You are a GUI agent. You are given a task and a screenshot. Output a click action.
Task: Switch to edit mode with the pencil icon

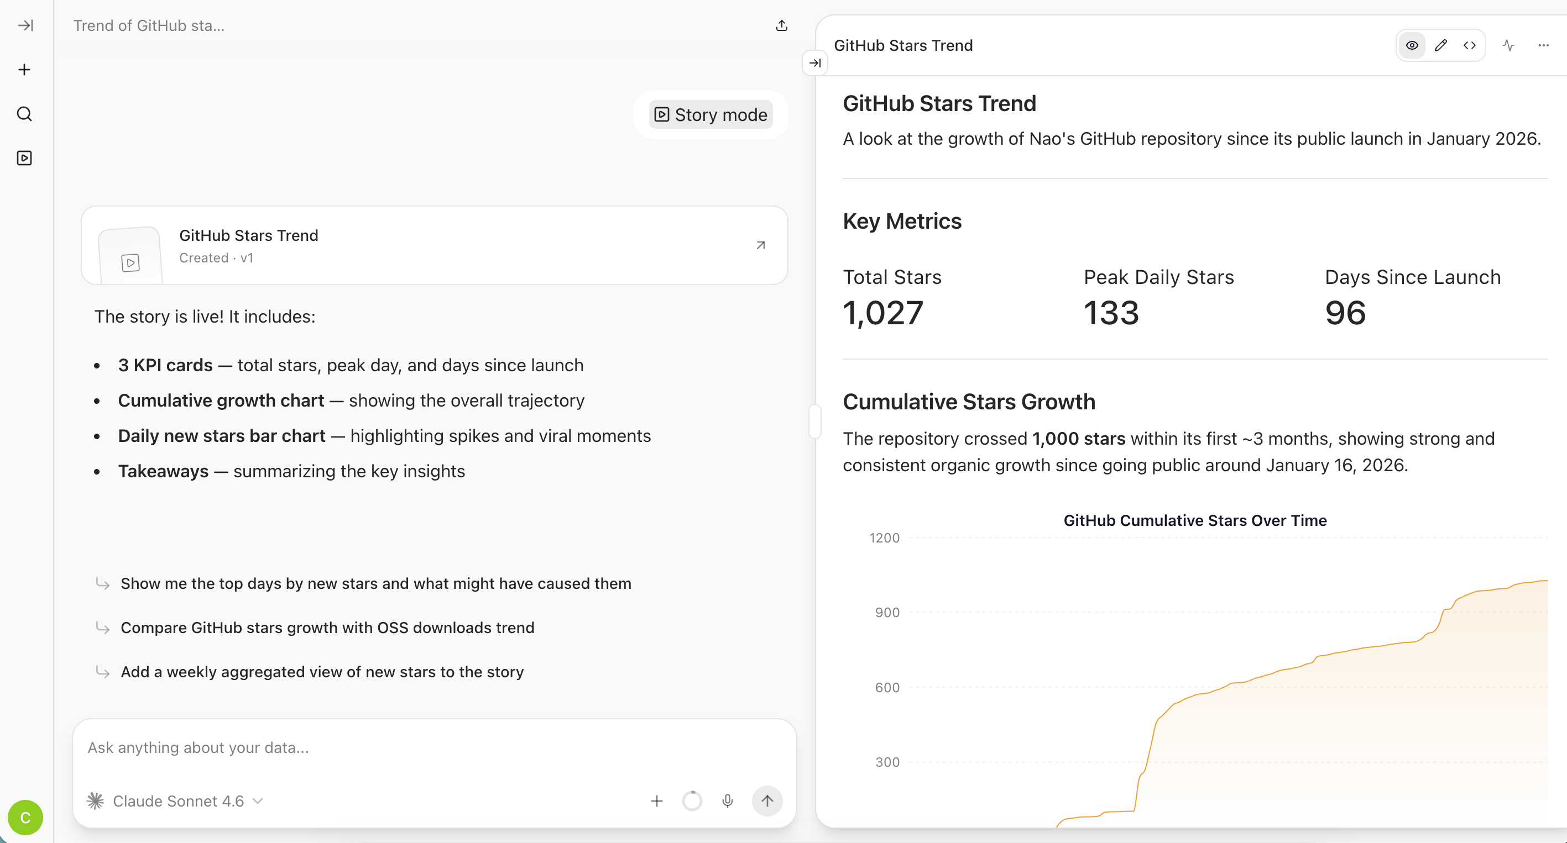[x=1440, y=45]
